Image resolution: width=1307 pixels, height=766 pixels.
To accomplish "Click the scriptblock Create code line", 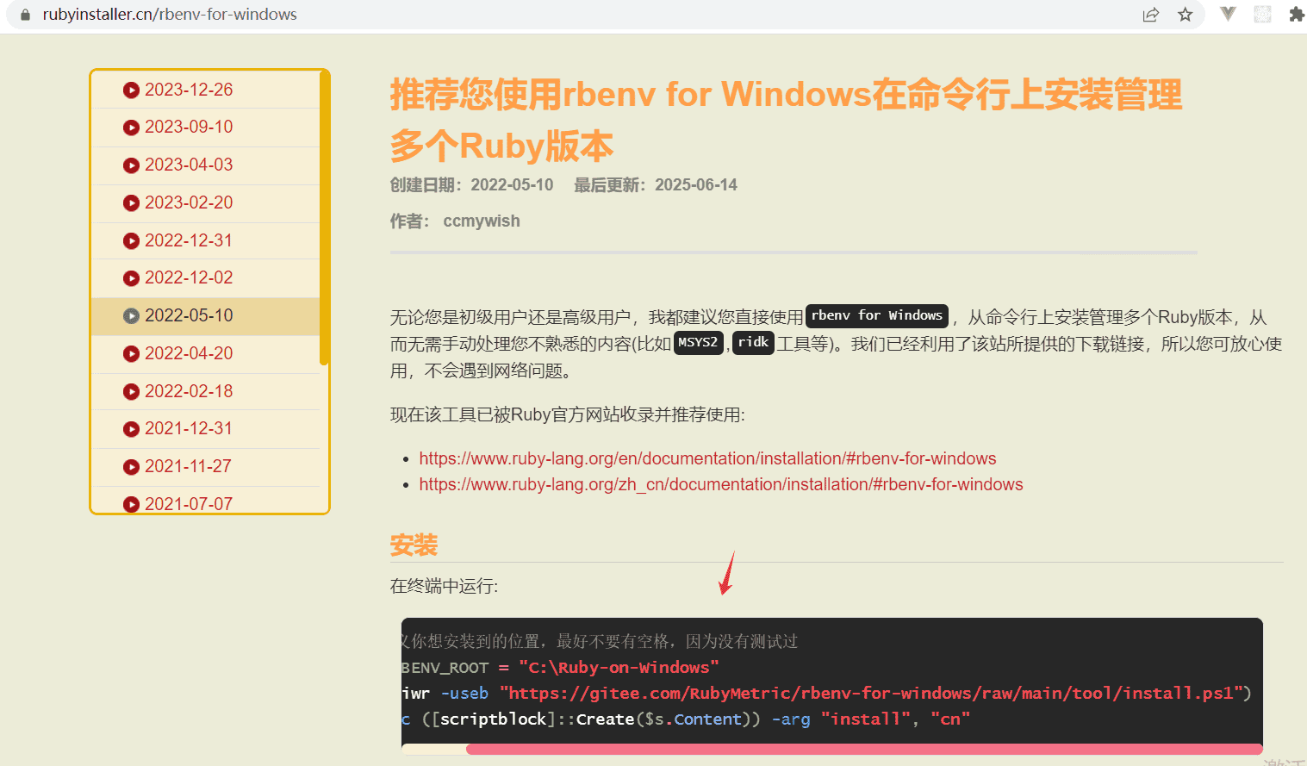I will tap(686, 719).
